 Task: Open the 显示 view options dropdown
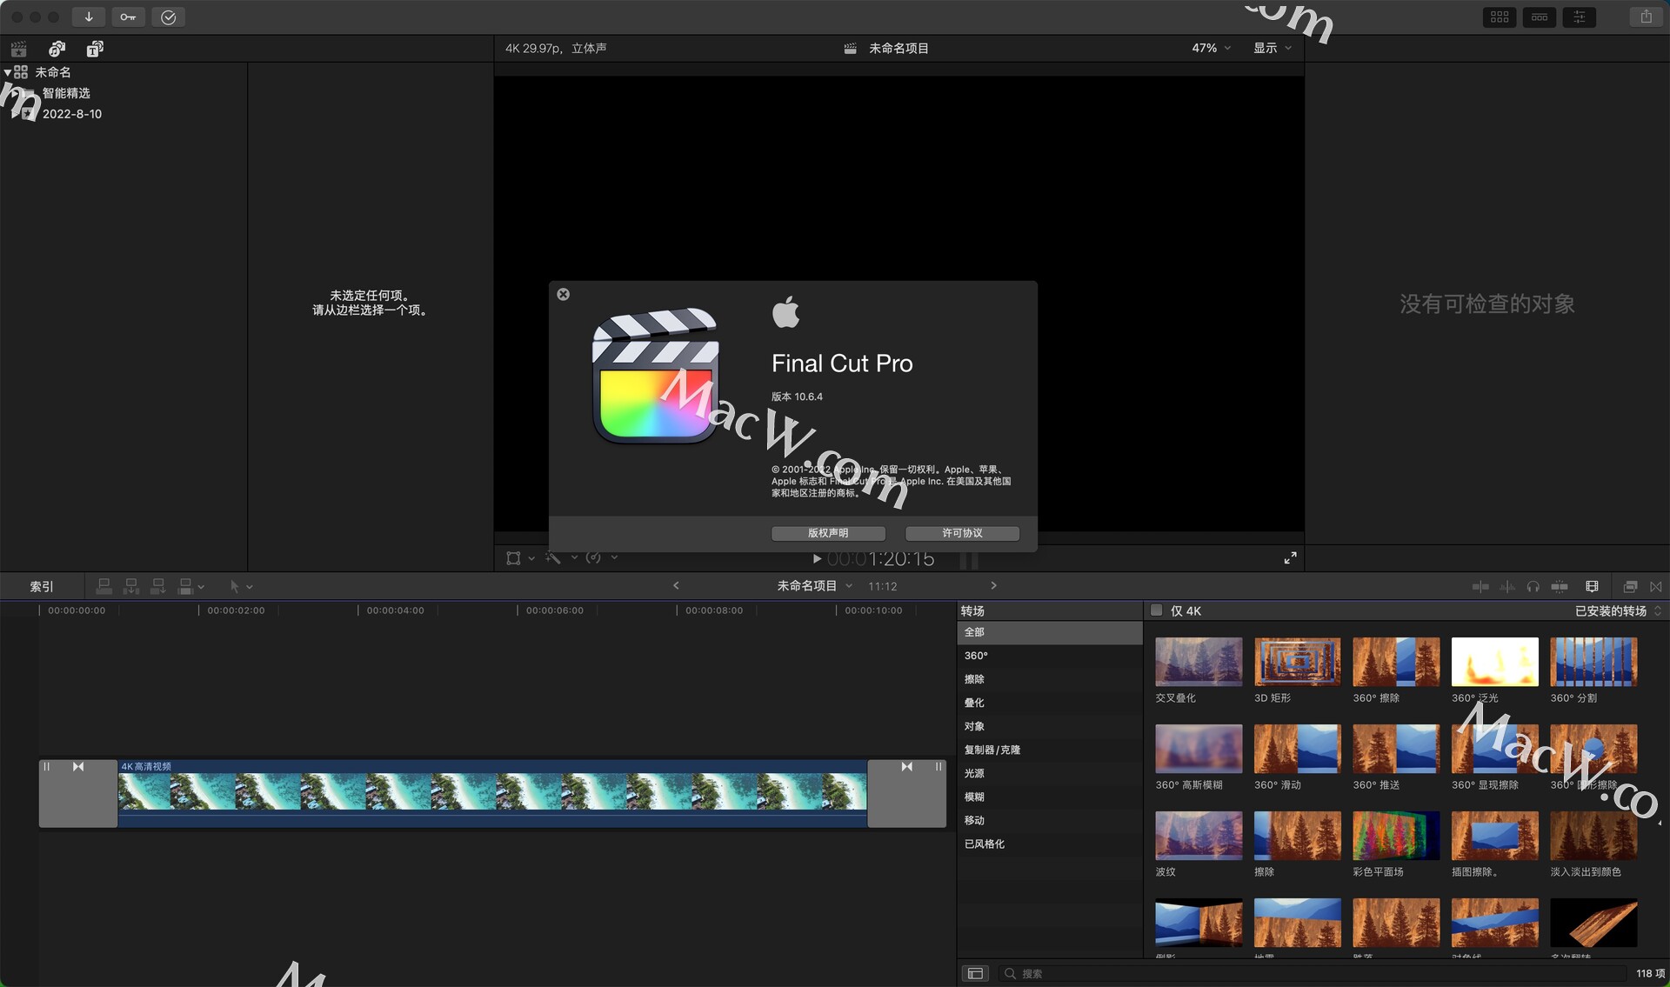point(1272,48)
